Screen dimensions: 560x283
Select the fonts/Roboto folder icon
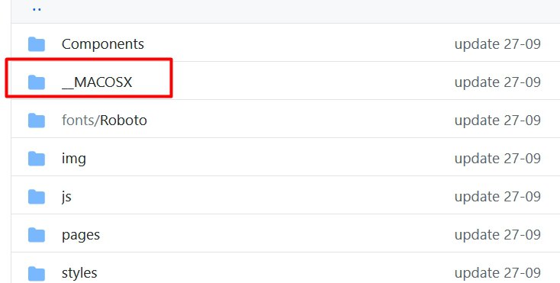pos(37,121)
